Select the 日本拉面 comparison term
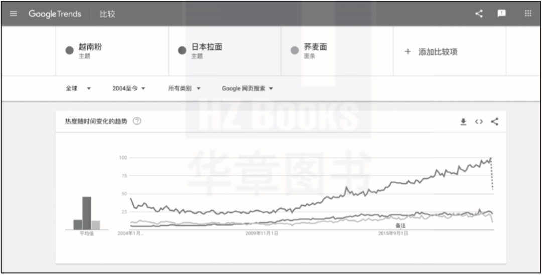This screenshot has height=275, width=542. pyautogui.click(x=225, y=51)
